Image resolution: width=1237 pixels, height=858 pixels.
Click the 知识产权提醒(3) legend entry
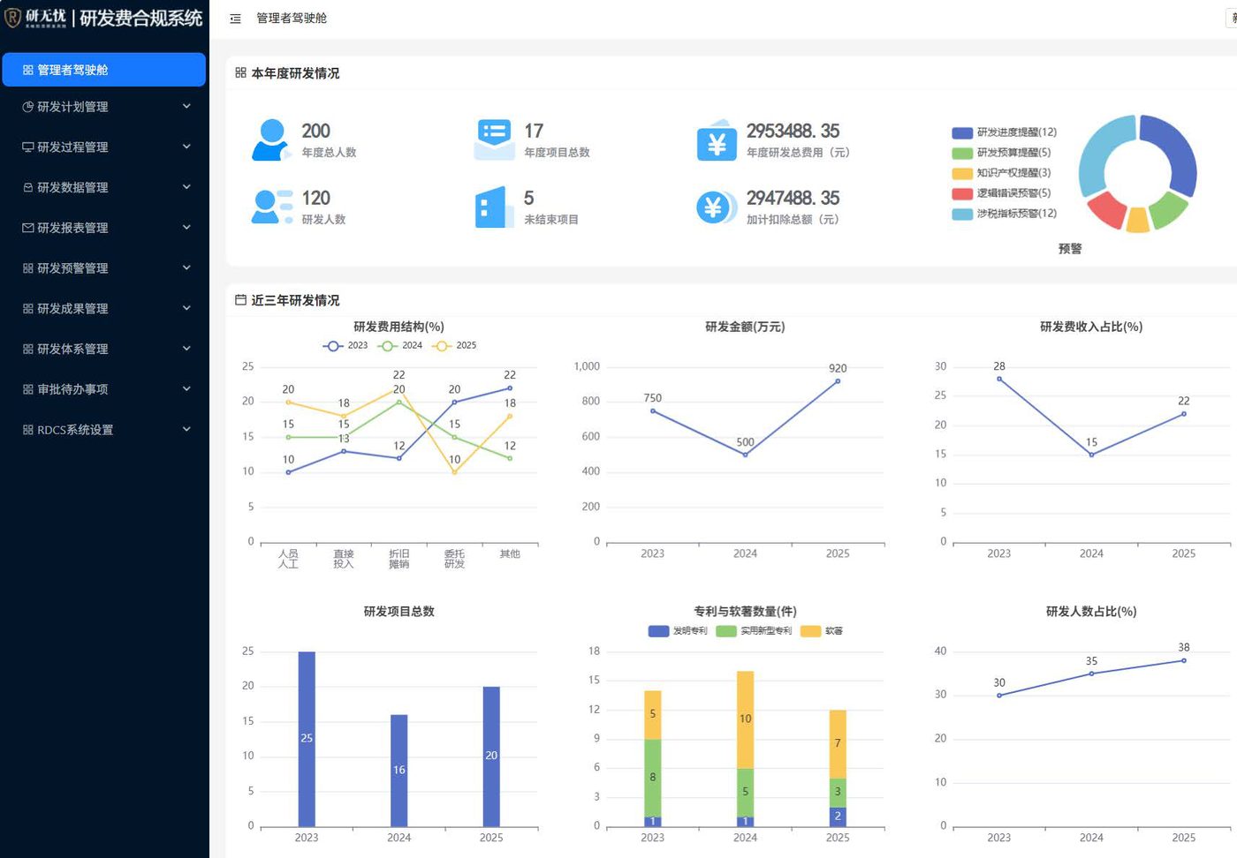(x=1002, y=173)
